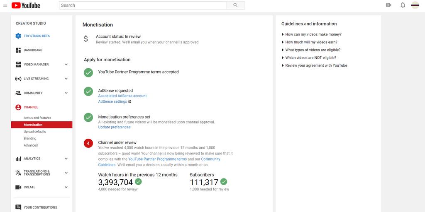Open the account avatar menu
The height and width of the screenshot is (212, 425).
tap(415, 5)
